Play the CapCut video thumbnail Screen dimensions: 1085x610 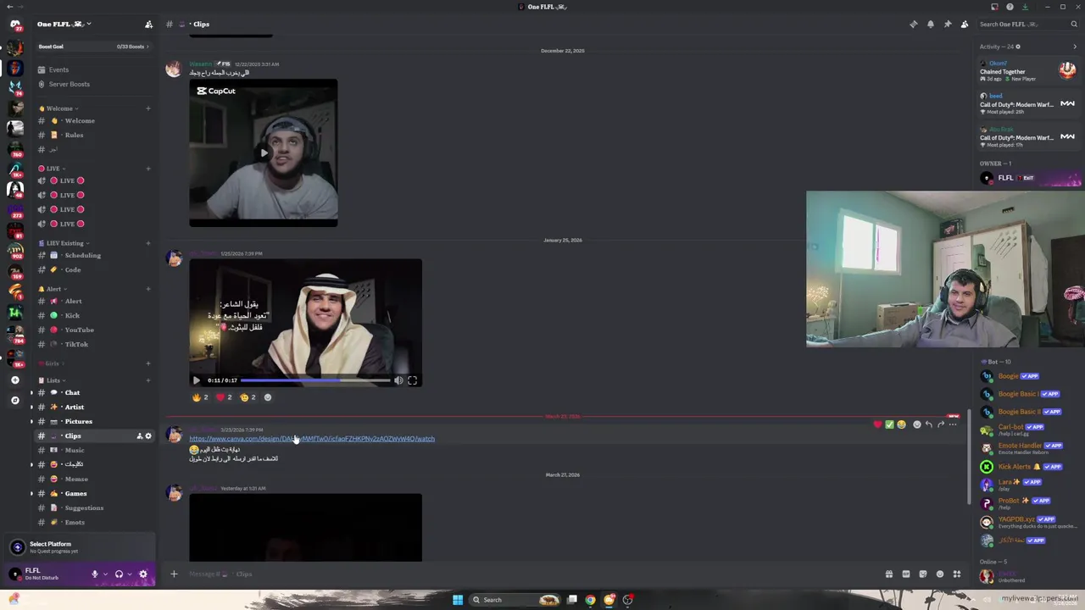[x=264, y=153]
